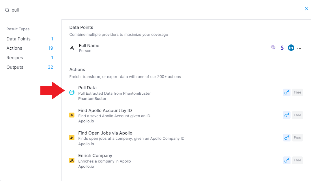Select the Enrich Company action
311x181 pixels.
(x=186, y=161)
